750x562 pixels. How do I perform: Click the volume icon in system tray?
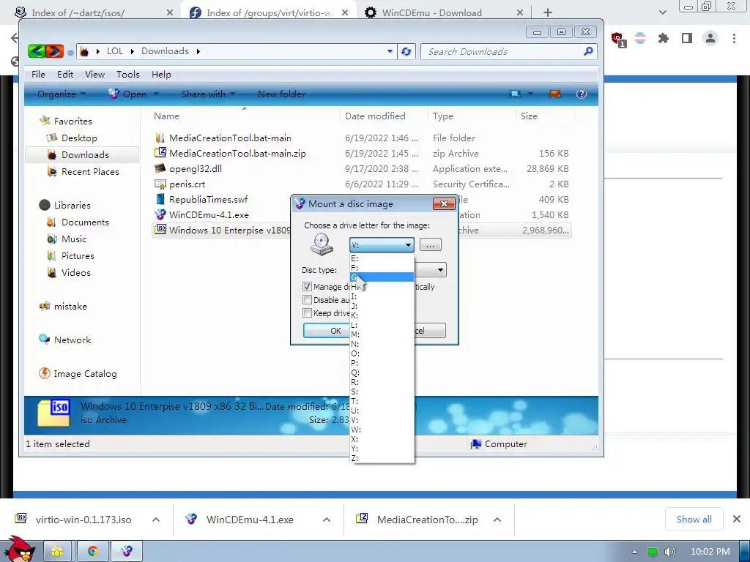(669, 552)
